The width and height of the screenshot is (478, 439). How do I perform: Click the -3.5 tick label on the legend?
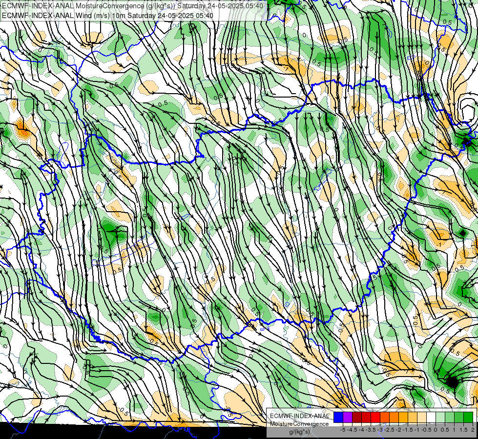[x=371, y=430]
